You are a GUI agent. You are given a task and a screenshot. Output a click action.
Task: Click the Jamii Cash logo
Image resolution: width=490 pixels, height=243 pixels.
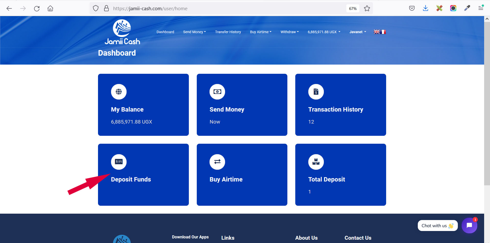[122, 32]
